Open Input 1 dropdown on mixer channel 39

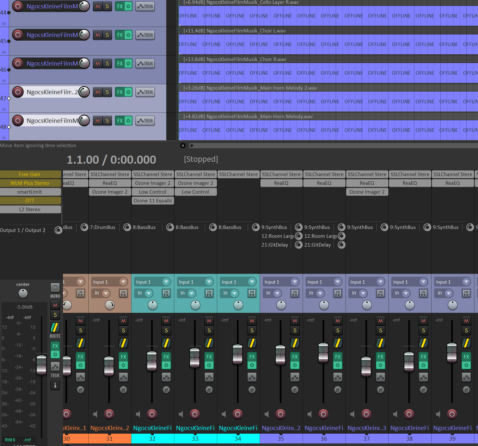click(x=452, y=282)
